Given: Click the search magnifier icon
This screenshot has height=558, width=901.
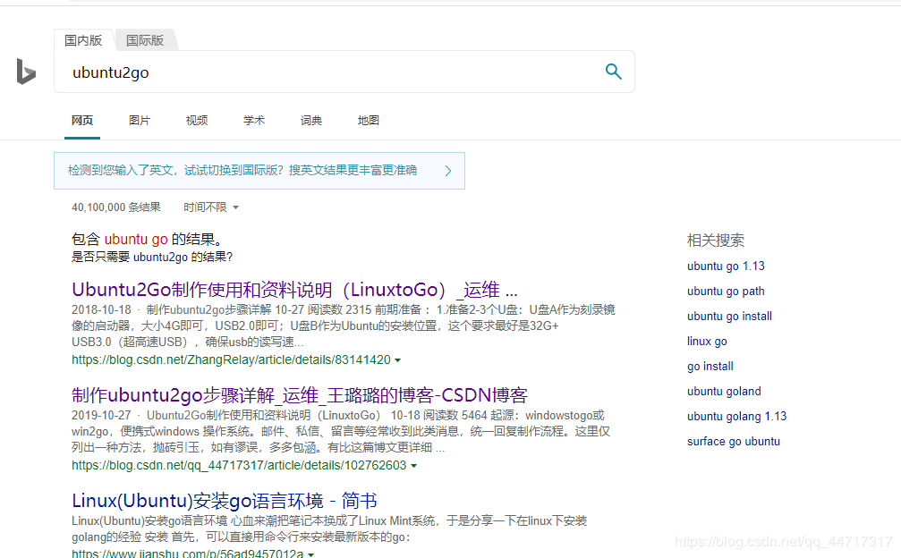Looking at the screenshot, I should coord(613,72).
